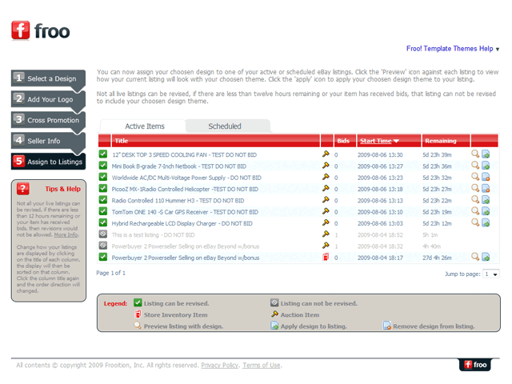The width and height of the screenshot is (512, 384).
Task: Click green check on Worldwide AC/DC Power Supply
Action: (103, 177)
